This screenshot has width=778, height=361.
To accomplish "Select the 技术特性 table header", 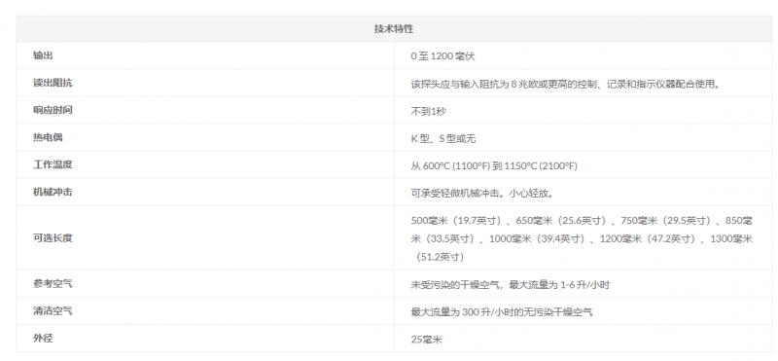I will tap(394, 29).
